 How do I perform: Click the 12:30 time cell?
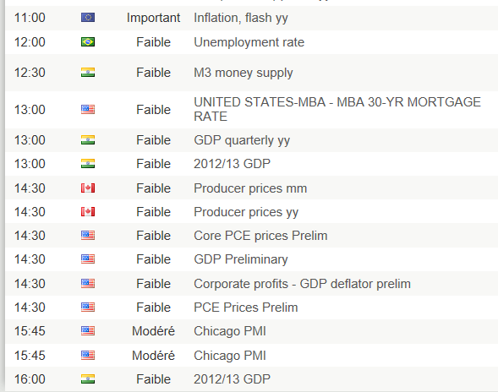pyautogui.click(x=30, y=73)
